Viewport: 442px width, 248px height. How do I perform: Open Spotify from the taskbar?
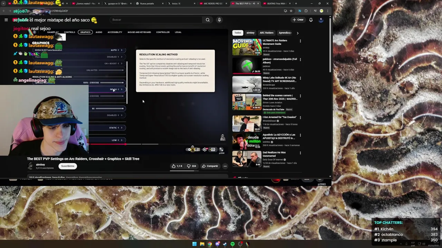[x=232, y=244]
